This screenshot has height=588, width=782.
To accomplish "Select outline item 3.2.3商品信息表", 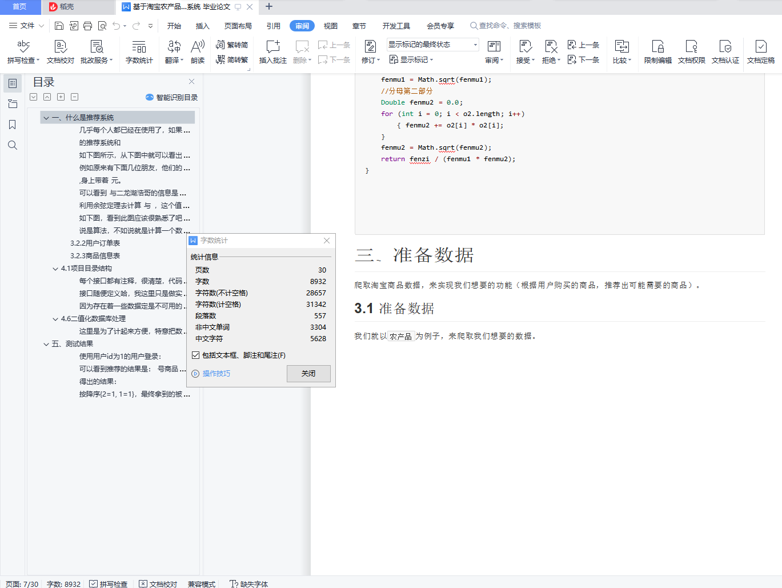I will (95, 256).
